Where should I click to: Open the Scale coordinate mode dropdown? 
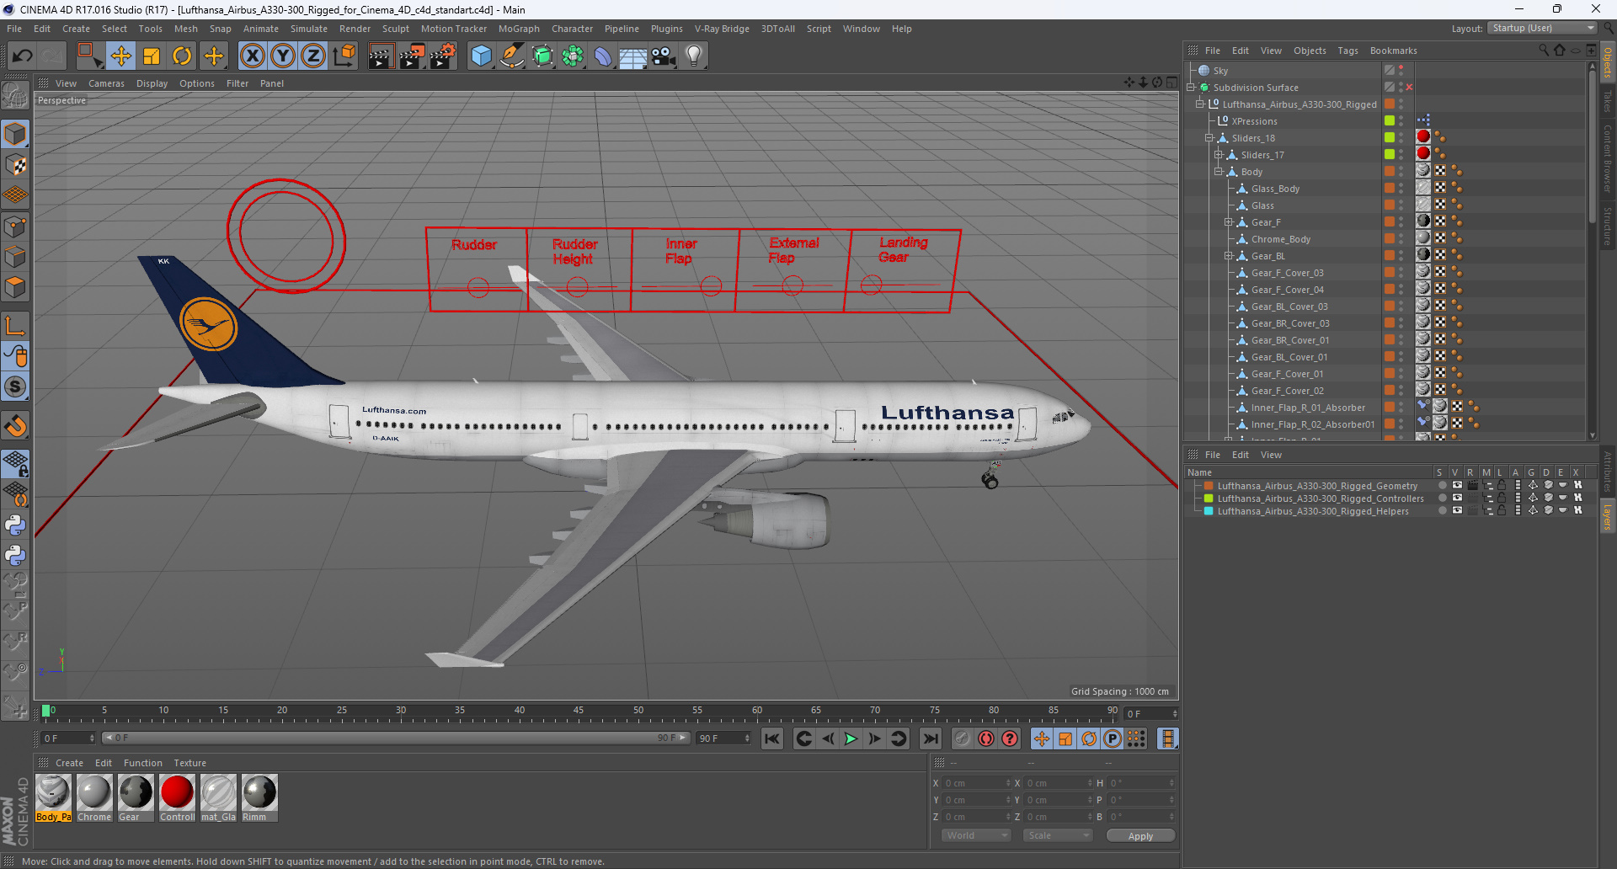pos(1058,835)
